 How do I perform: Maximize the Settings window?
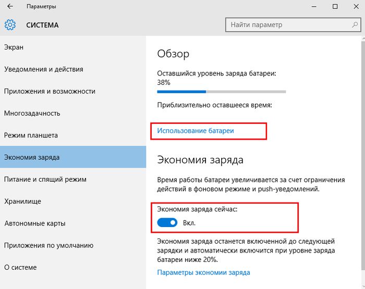click(x=335, y=7)
